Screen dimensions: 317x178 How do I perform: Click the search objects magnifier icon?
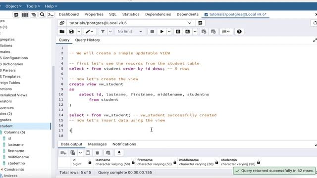tap(42, 15)
